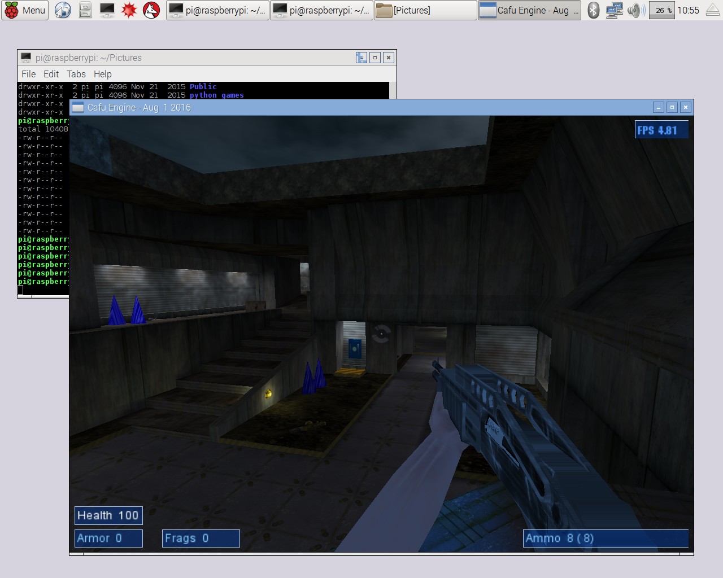Open the file manager taskbar launcher
The width and height of the screenshot is (723, 578).
point(85,10)
